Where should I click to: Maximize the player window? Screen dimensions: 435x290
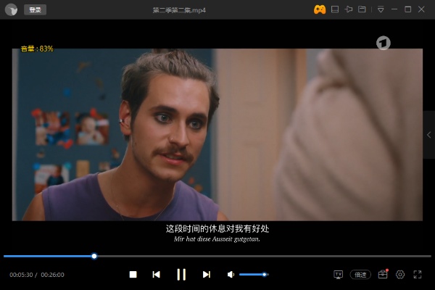click(x=407, y=9)
